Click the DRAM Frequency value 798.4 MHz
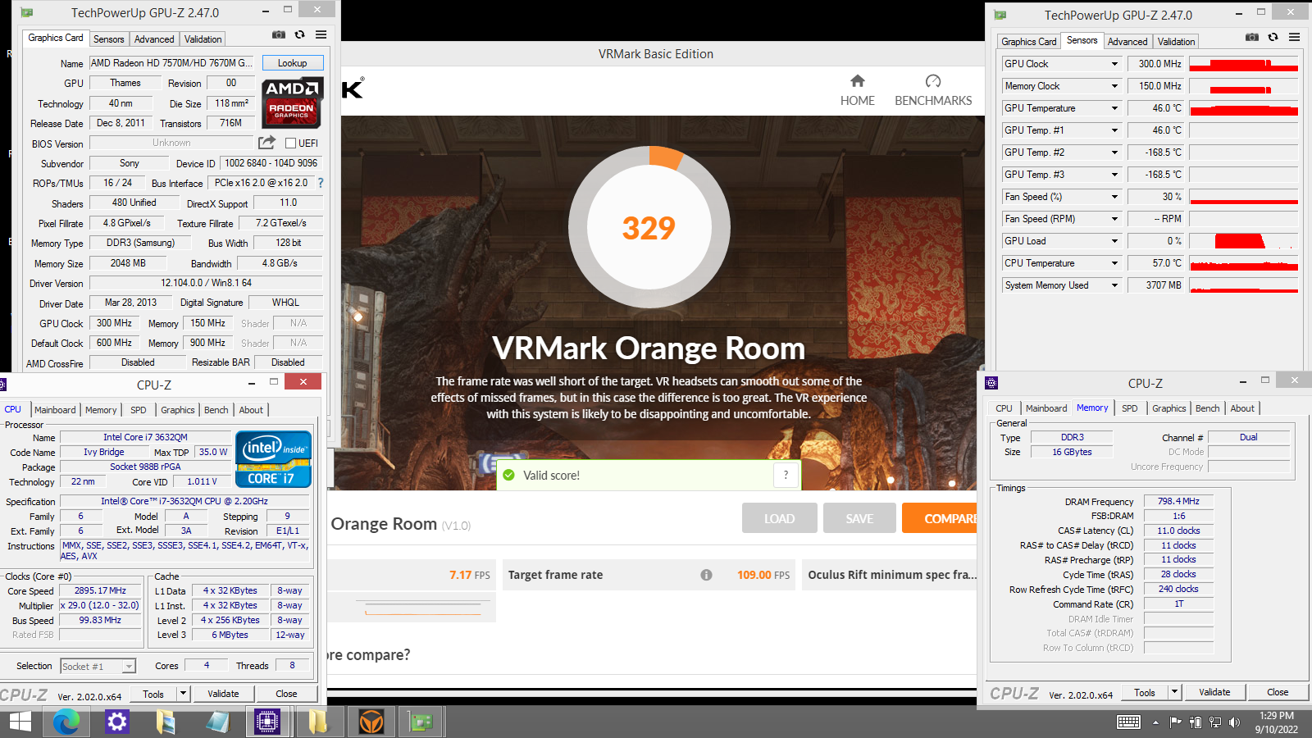 coord(1178,501)
